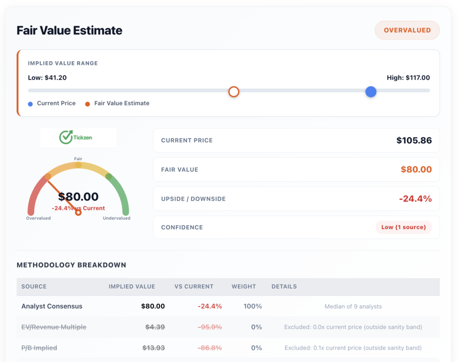The image size is (458, 362).
Task: Click the CONFIDENCE row label
Action: click(182, 227)
